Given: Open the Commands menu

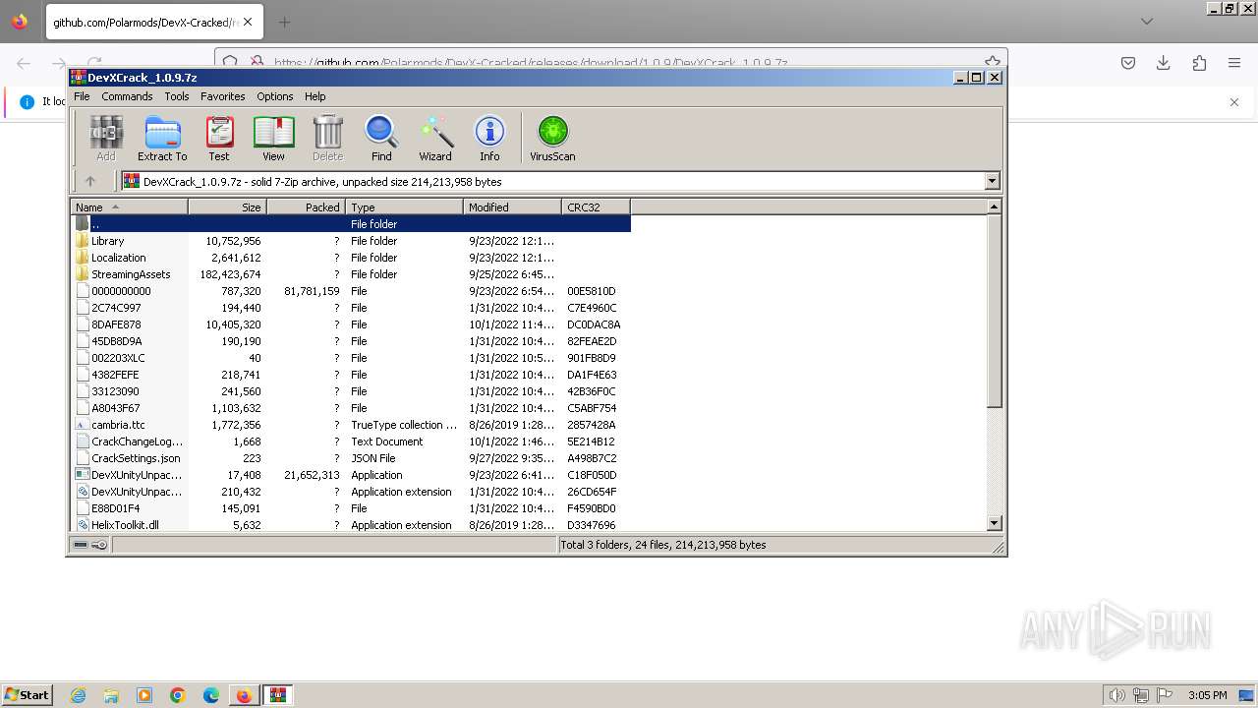Looking at the screenshot, I should pyautogui.click(x=127, y=96).
